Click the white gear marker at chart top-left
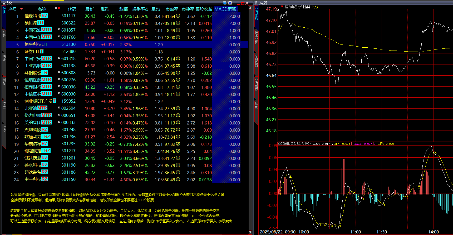 278,9
